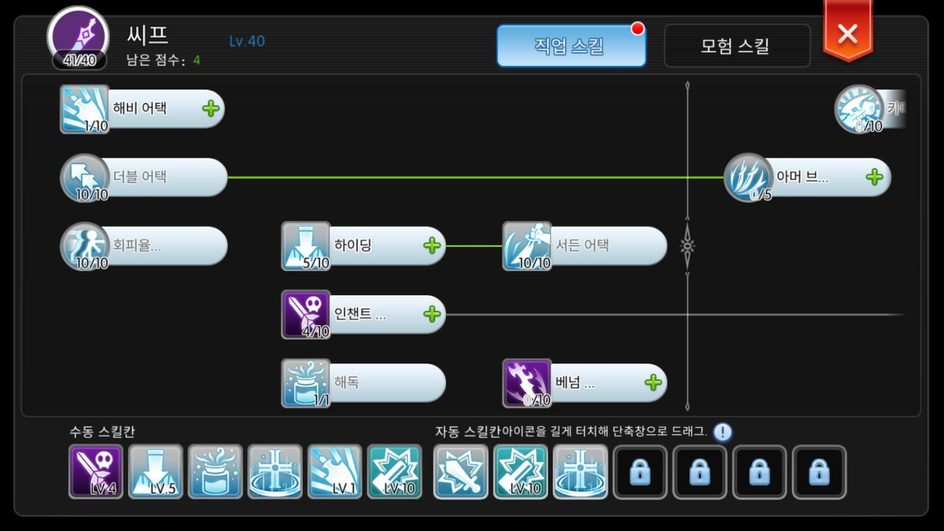Viewport: 944px width, 531px height.
Task: Select the LV.5 hiding manual slot
Action: pyautogui.click(x=156, y=471)
